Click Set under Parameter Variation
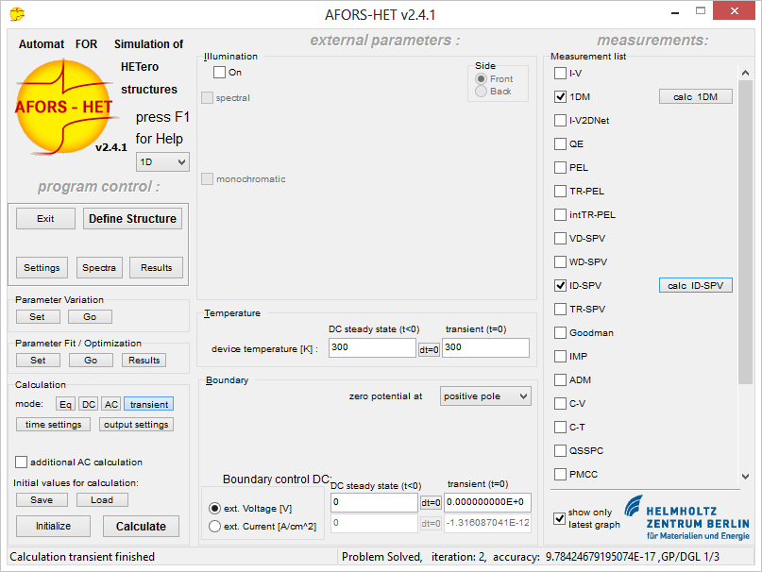The height and width of the screenshot is (572, 762). tap(38, 317)
